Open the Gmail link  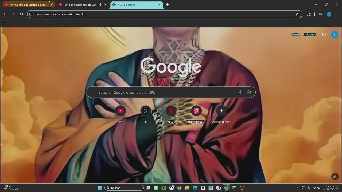[296, 34]
